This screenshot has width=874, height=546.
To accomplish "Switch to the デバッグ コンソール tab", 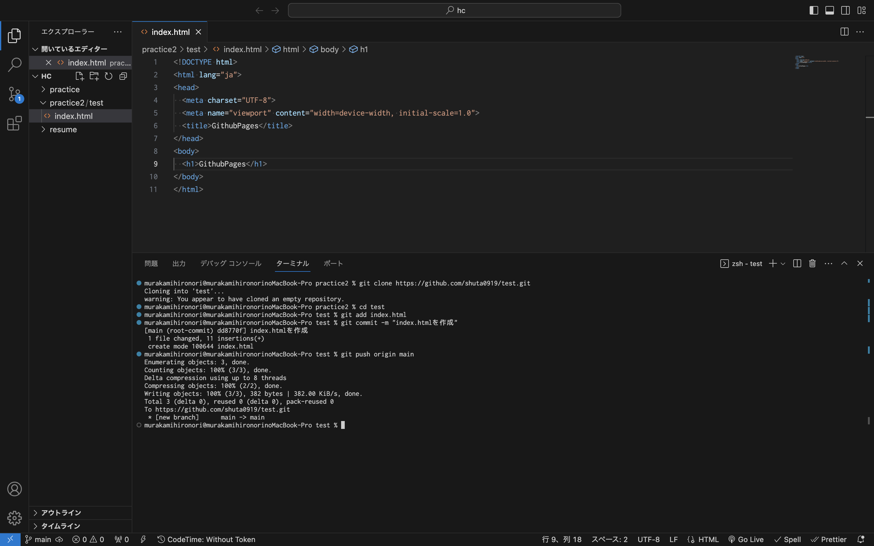I will point(230,264).
